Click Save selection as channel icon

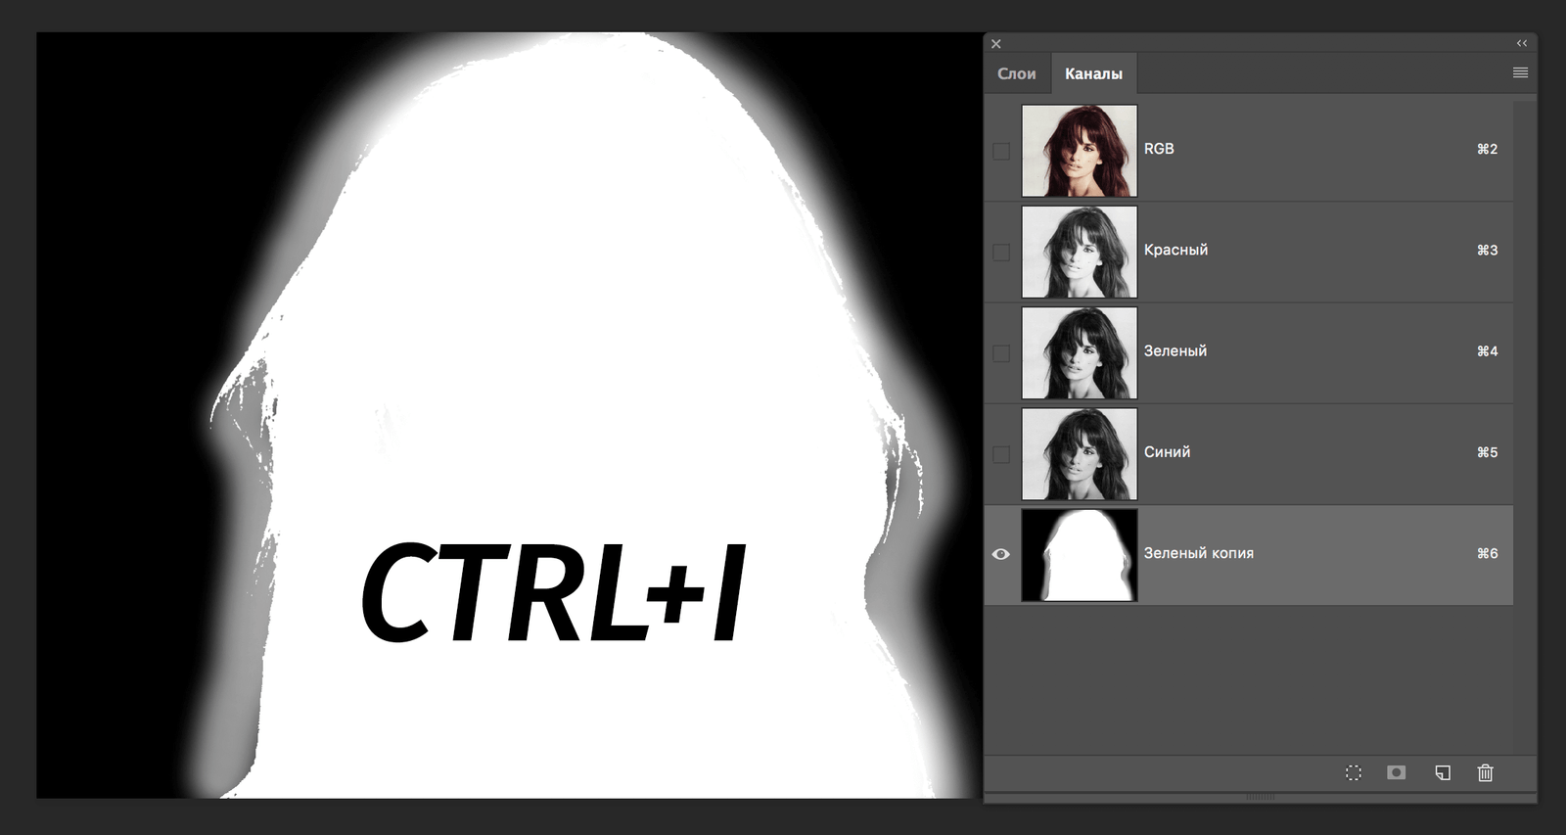tap(1397, 773)
